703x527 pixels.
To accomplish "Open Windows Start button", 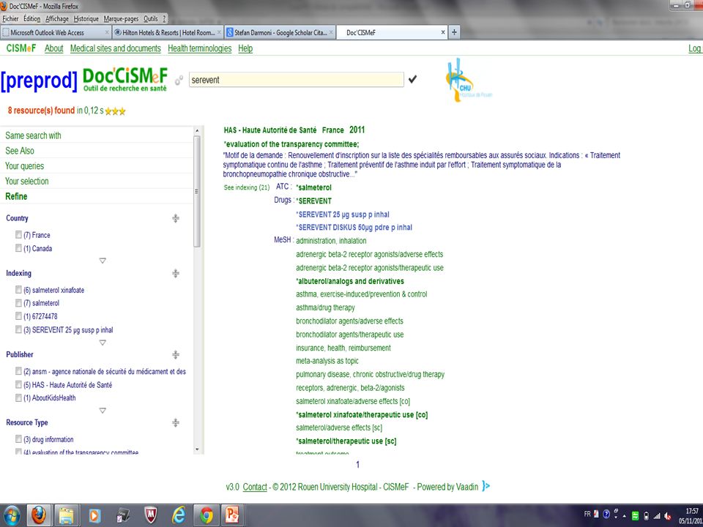I will tap(12, 516).
